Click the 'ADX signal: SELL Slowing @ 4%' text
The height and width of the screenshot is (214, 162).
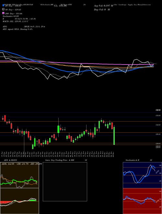point(17,29)
